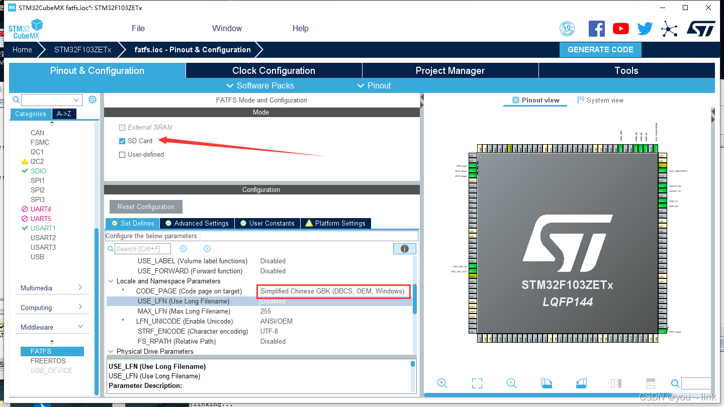Click the warning icon beside I2C2

(x=25, y=162)
